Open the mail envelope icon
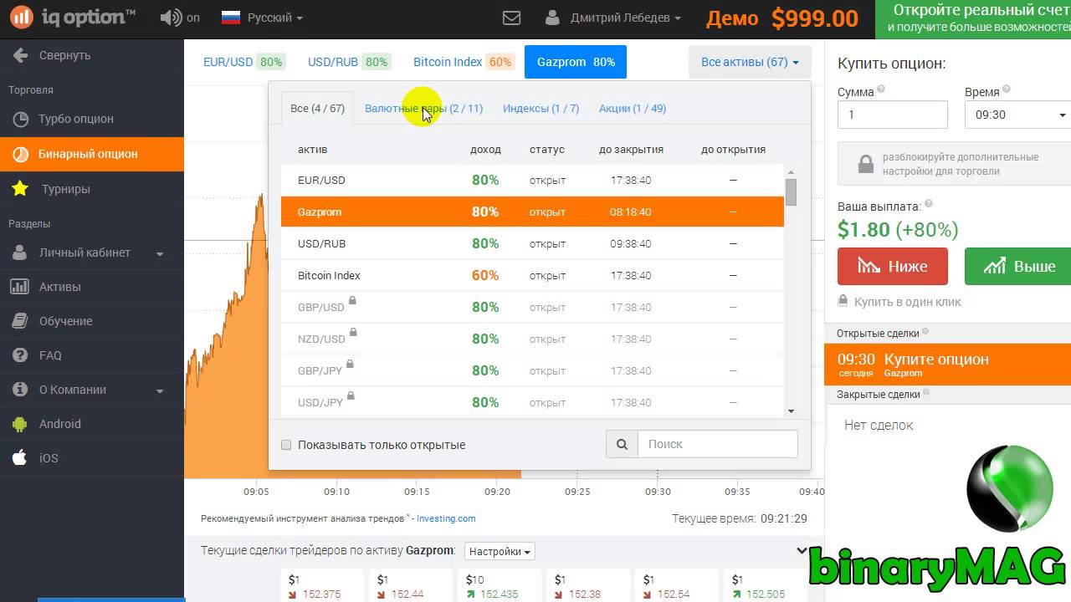Viewport: 1071px width, 602px height. [x=511, y=18]
